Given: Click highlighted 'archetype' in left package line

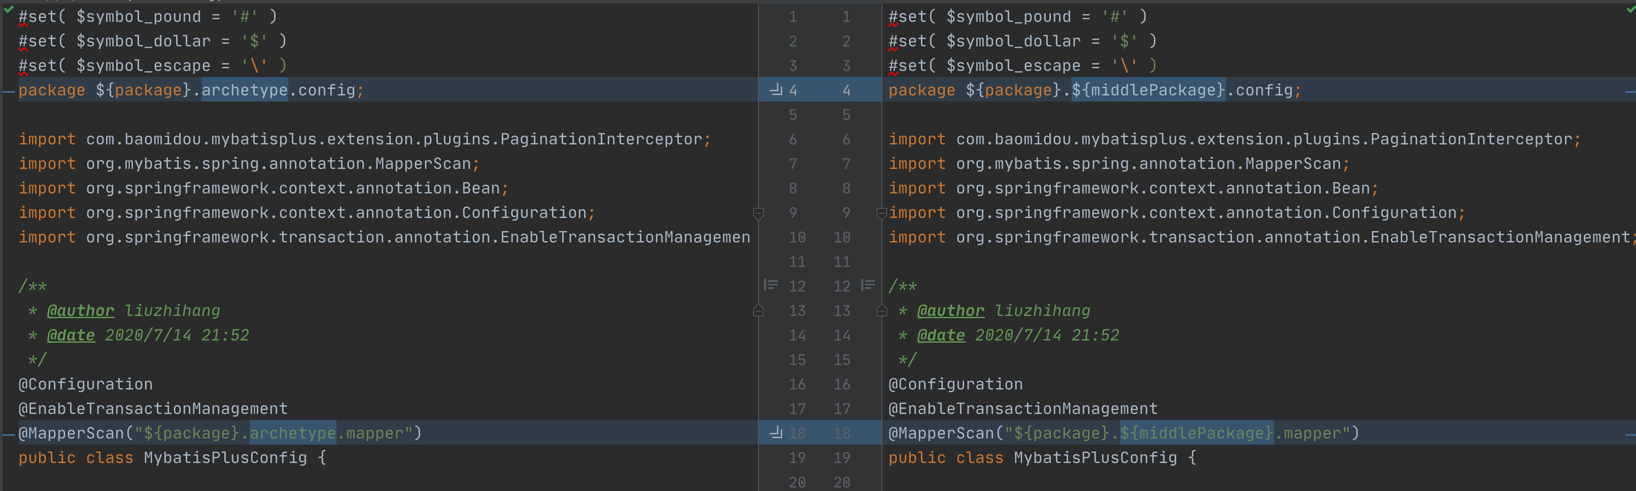Looking at the screenshot, I should 244,90.
